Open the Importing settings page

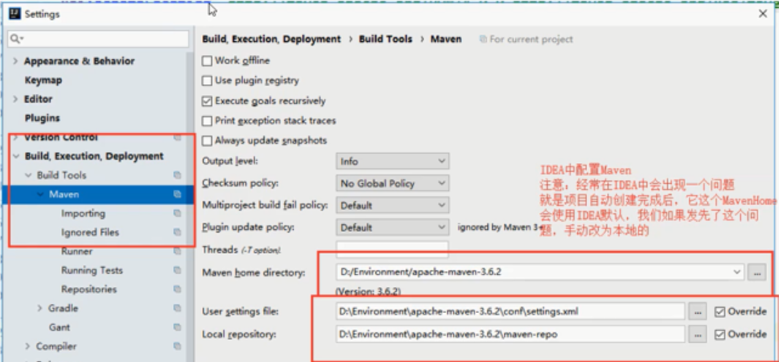[83, 213]
